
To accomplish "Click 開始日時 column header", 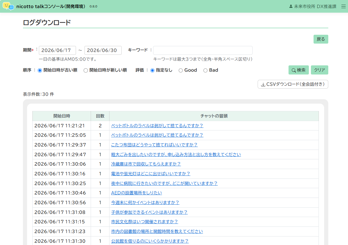I will (x=62, y=116).
